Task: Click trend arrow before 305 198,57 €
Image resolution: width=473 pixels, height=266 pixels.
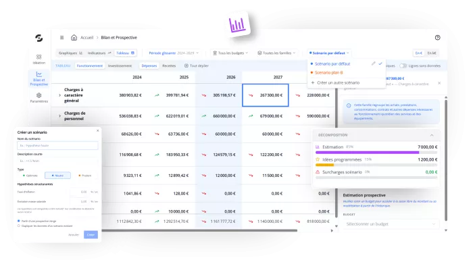Action: 204,95
